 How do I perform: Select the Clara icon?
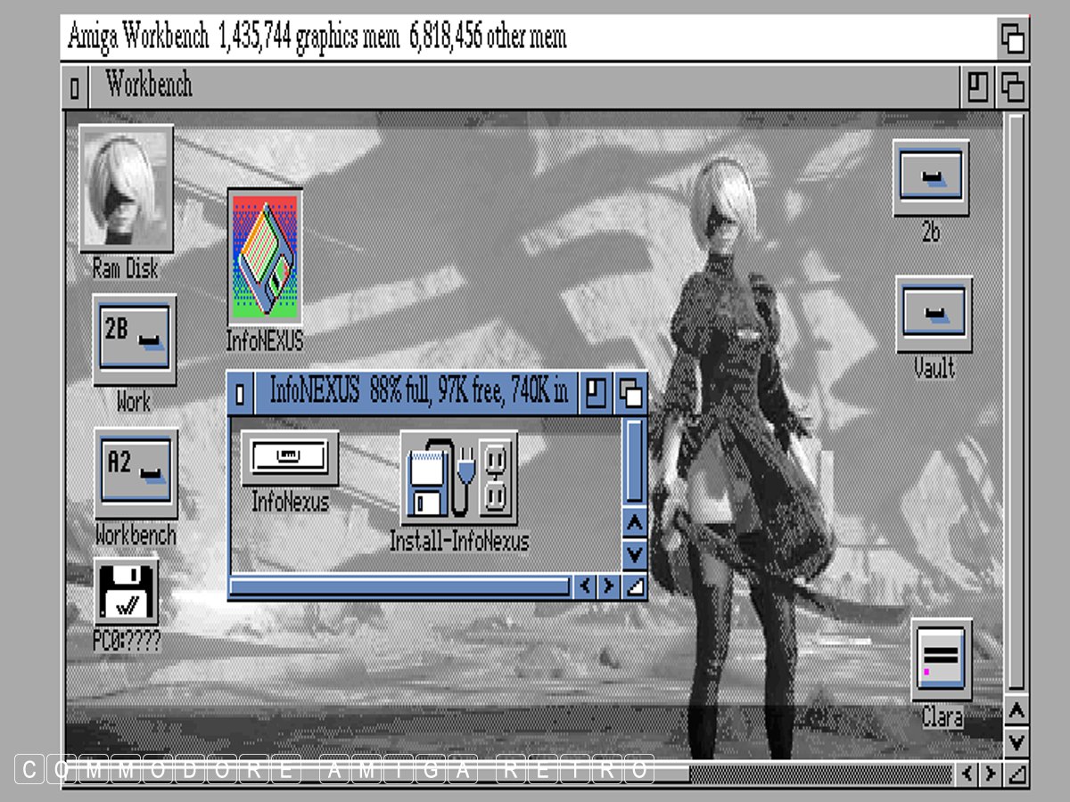coord(942,660)
